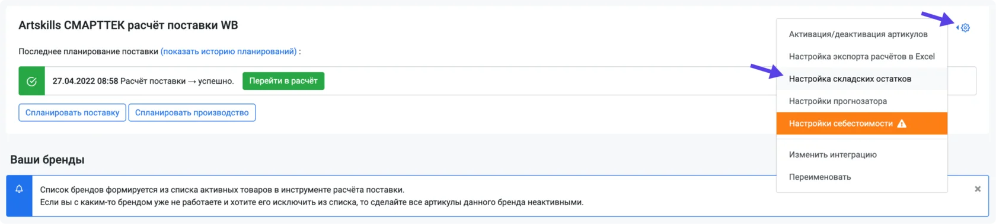Dismiss the brands info notification
The height and width of the screenshot is (224, 996).
978,189
